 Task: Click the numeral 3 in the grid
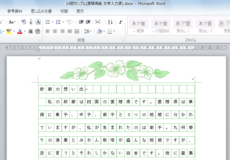129,115
